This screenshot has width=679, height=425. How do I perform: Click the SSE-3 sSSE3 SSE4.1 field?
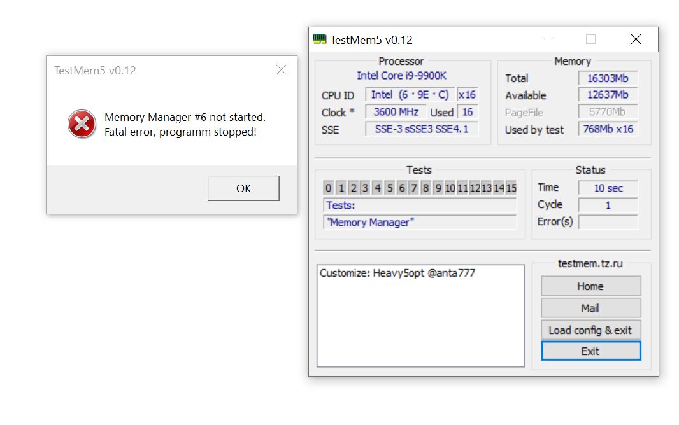(422, 129)
